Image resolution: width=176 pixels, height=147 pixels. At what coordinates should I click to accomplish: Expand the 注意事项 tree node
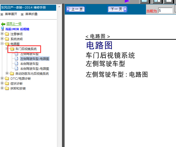tap(2, 34)
